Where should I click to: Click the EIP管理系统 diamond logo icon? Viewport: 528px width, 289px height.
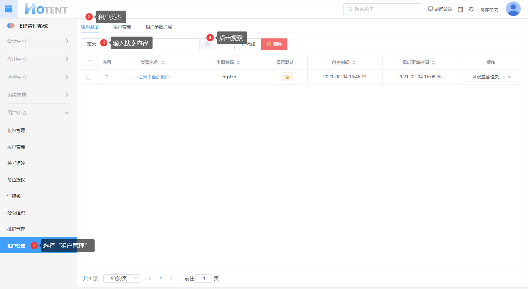(x=11, y=26)
